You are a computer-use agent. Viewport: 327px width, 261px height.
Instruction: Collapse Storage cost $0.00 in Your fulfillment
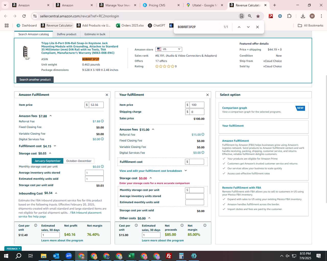tap(150, 178)
